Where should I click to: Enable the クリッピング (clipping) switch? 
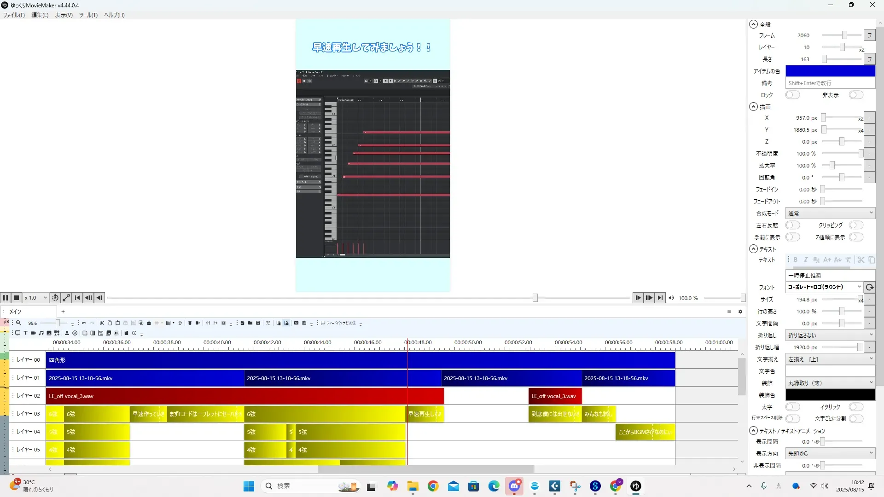tap(856, 225)
